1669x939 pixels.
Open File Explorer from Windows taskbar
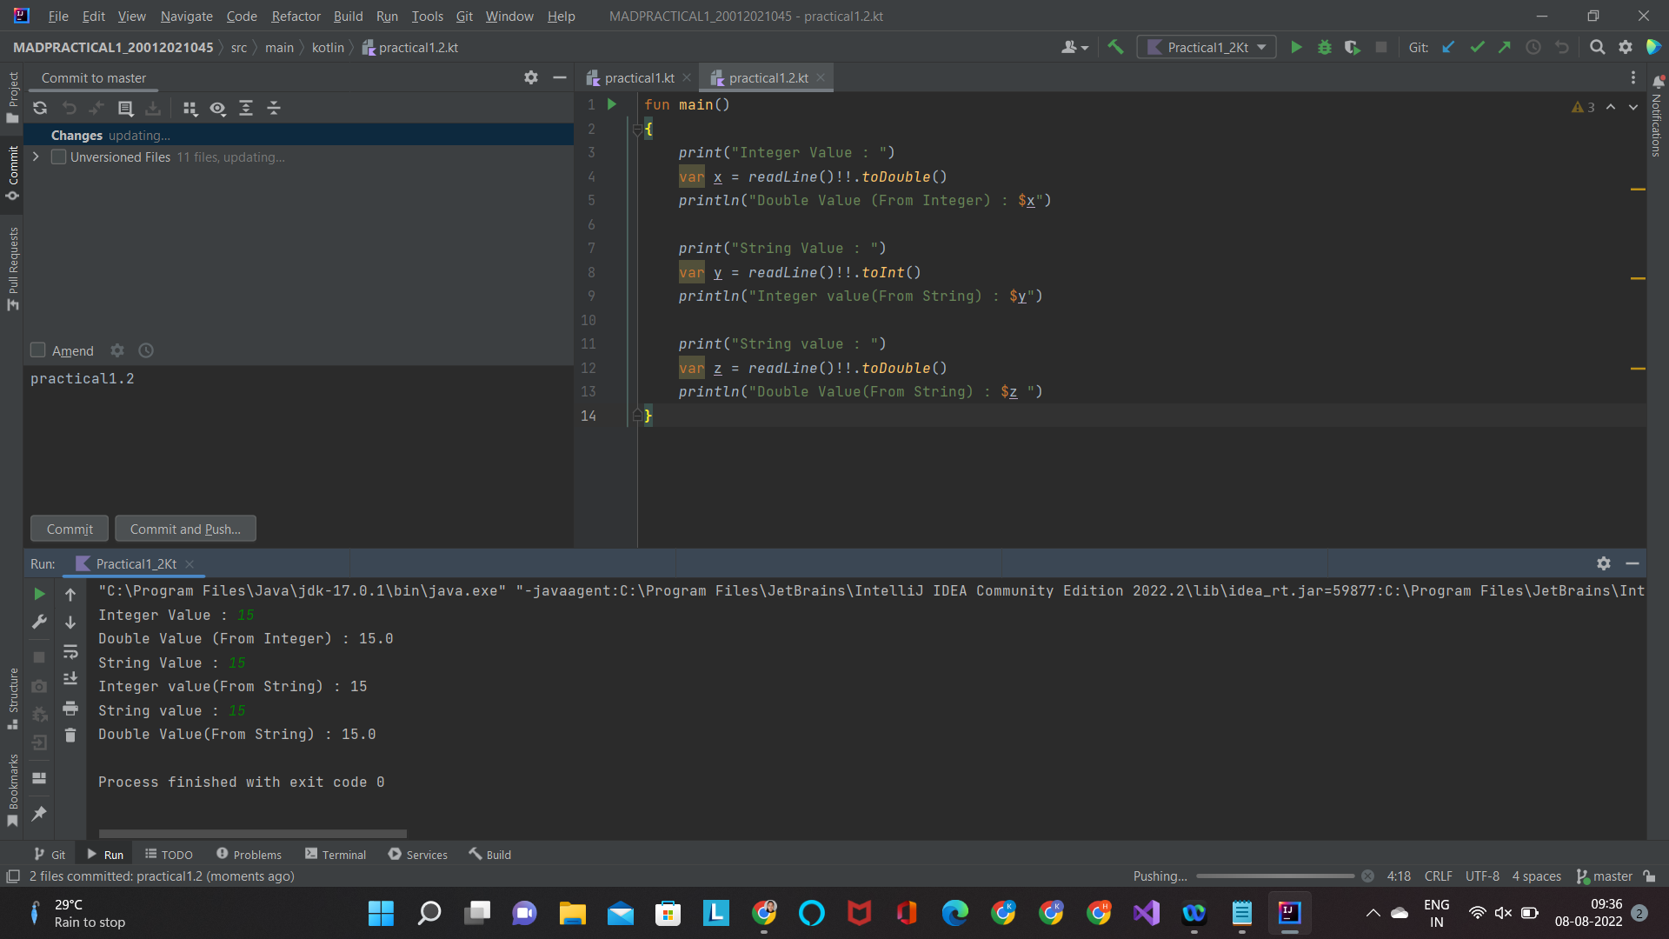572,913
